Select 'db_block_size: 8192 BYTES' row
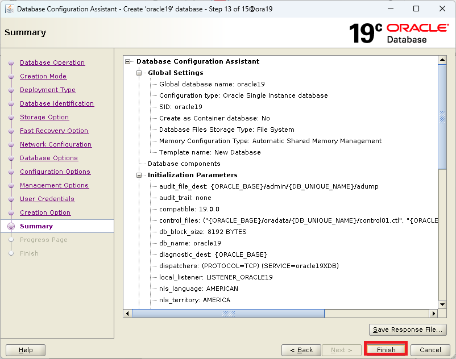This screenshot has width=456, height=359. click(x=203, y=232)
